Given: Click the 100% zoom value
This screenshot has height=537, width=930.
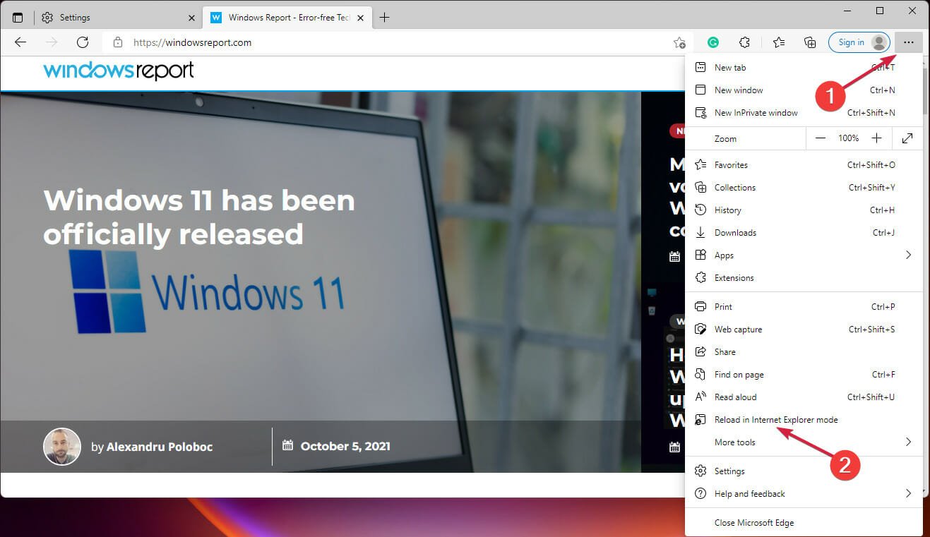Looking at the screenshot, I should (x=849, y=138).
